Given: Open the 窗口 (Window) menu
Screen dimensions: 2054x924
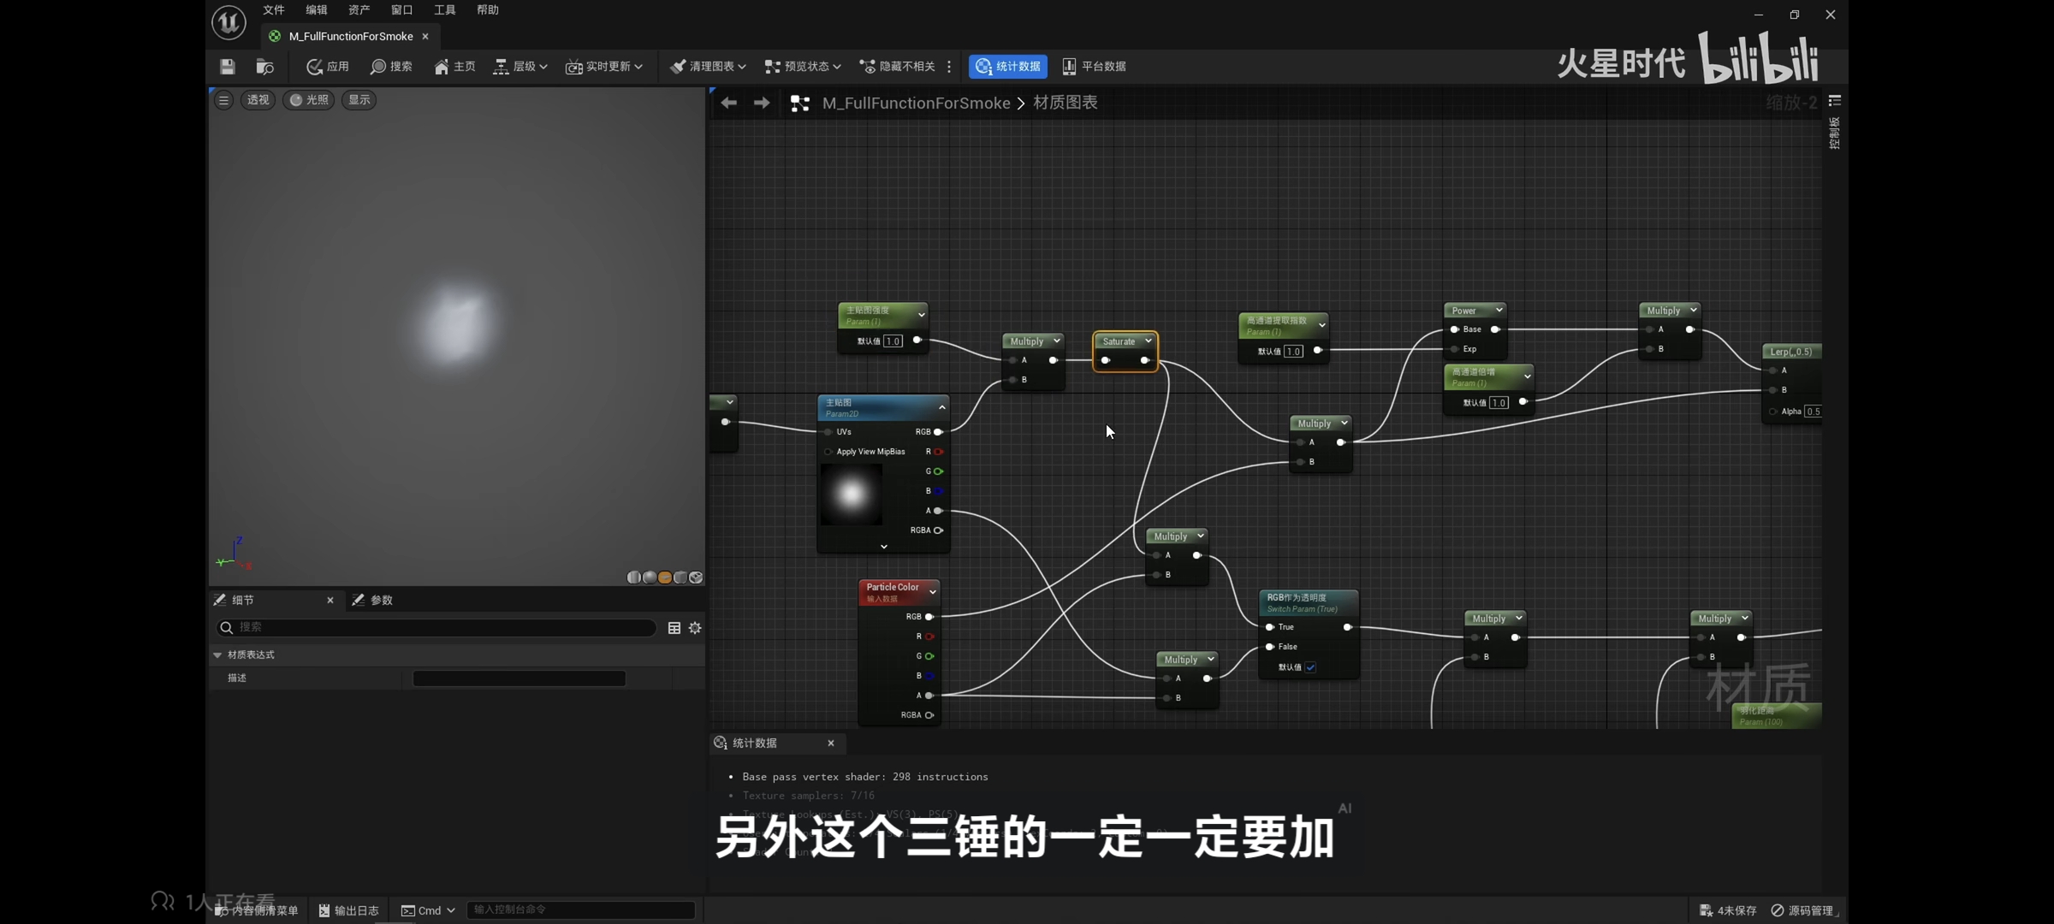Looking at the screenshot, I should 401,10.
